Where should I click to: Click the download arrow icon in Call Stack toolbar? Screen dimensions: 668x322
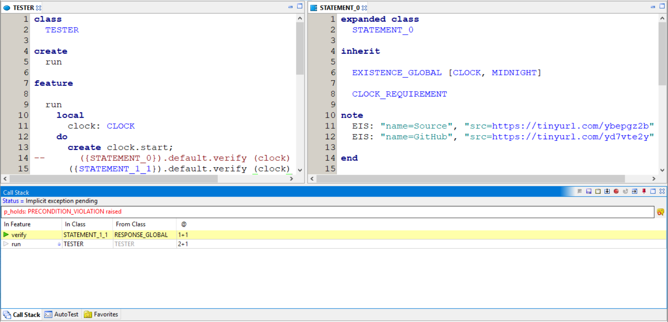point(607,191)
